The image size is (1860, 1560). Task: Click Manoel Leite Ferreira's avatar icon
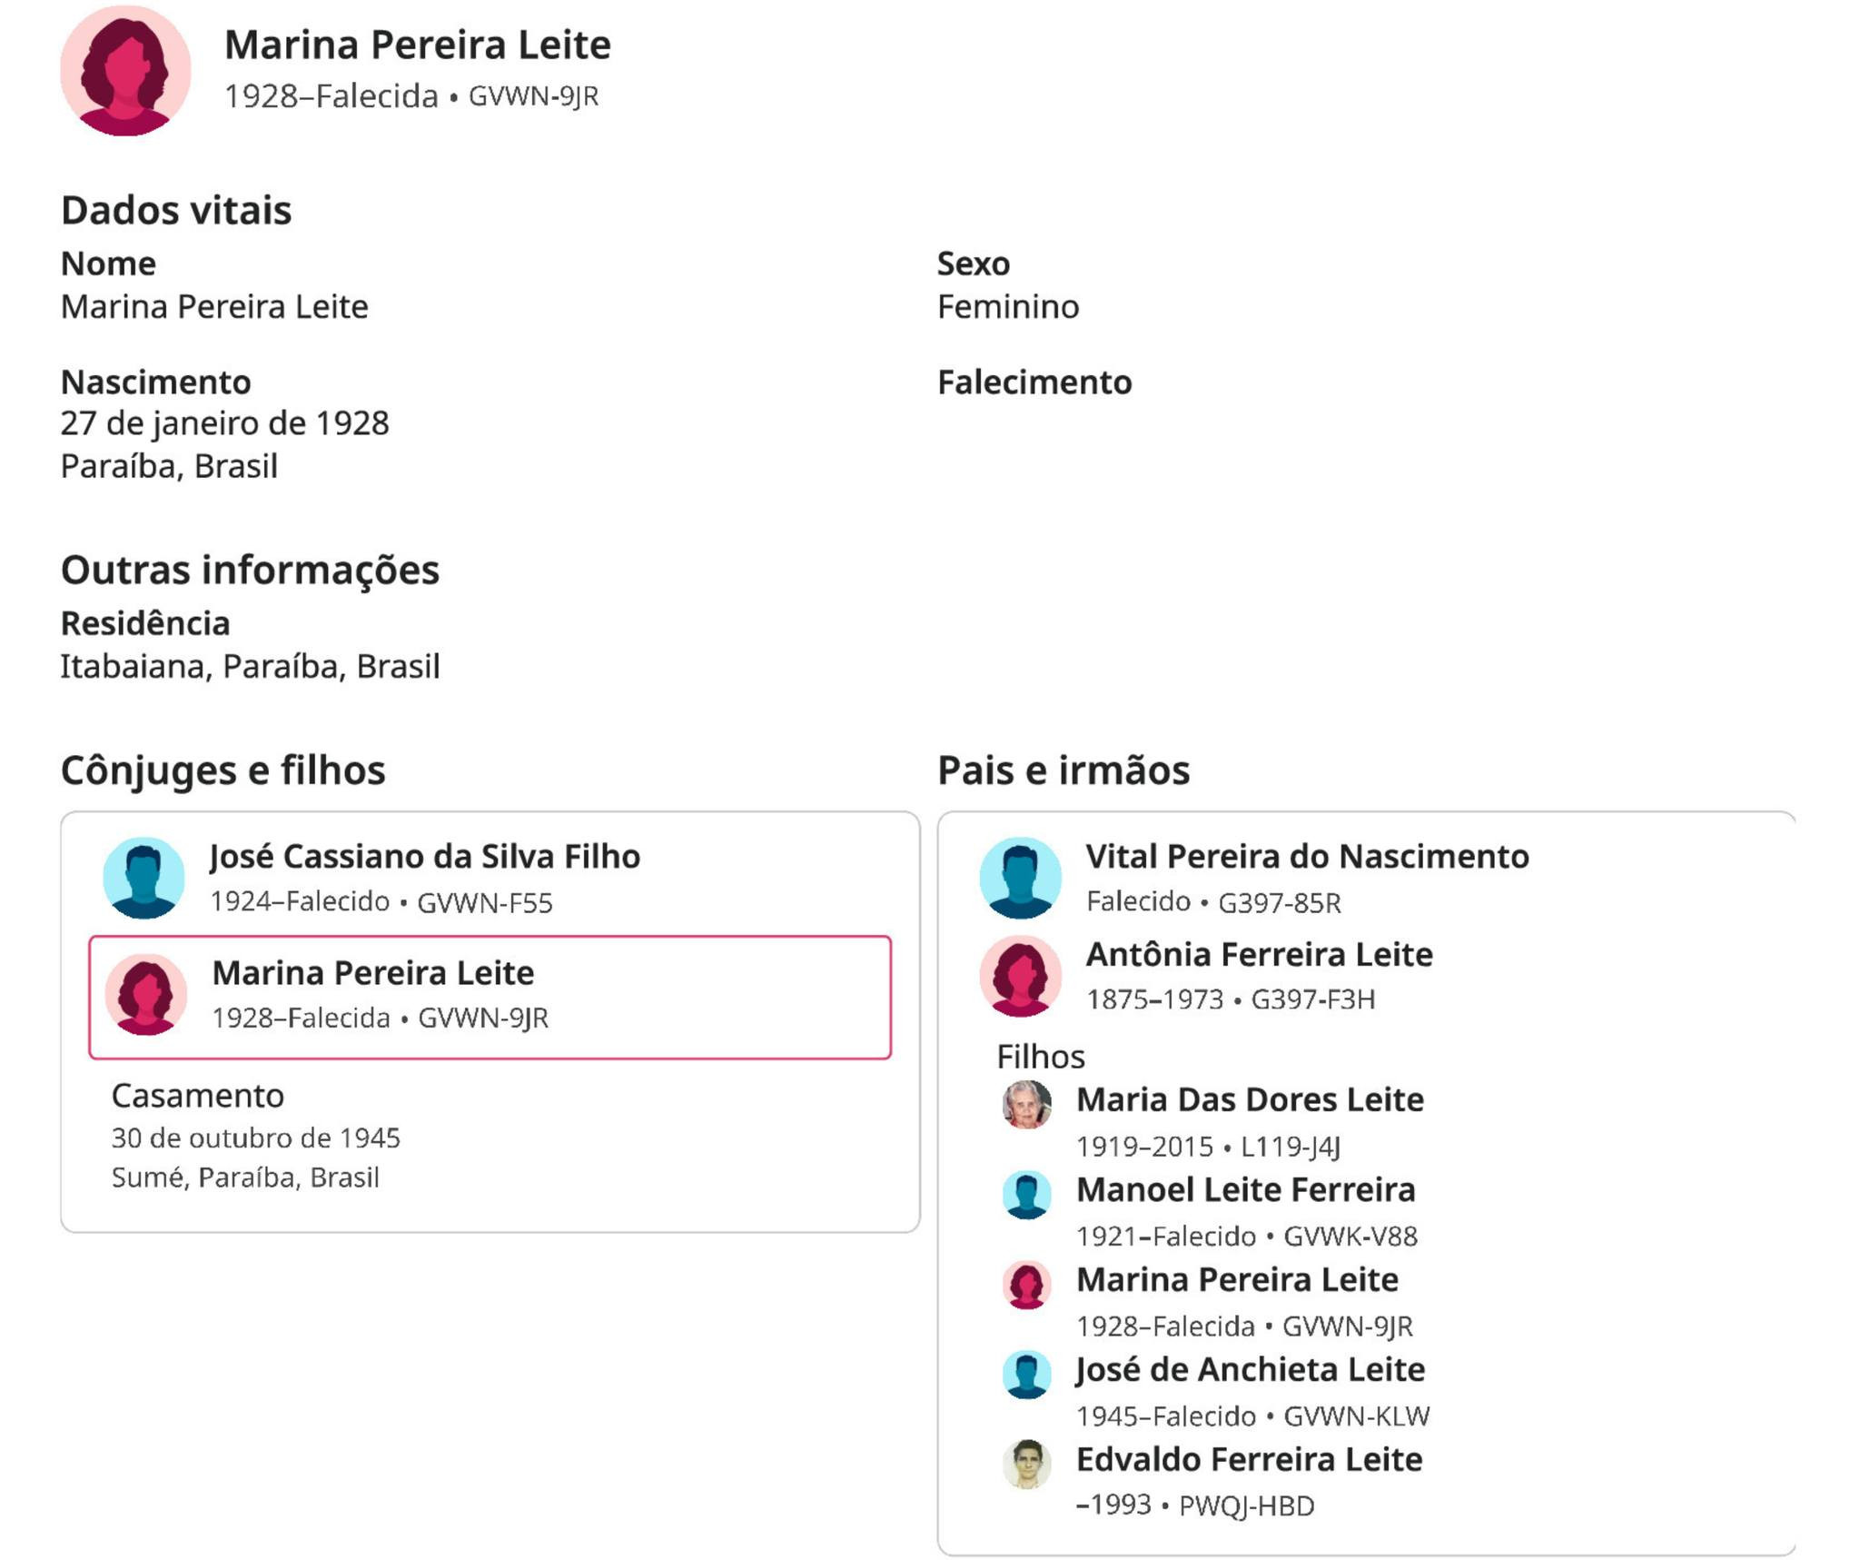[x=1026, y=1195]
